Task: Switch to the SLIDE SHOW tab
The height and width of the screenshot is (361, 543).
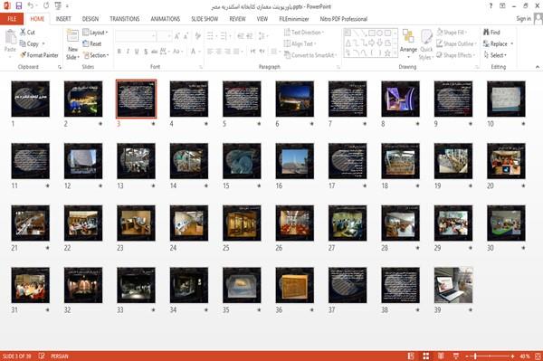Action: tap(205, 19)
